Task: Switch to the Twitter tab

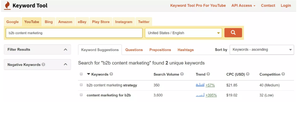Action: click(x=144, y=22)
